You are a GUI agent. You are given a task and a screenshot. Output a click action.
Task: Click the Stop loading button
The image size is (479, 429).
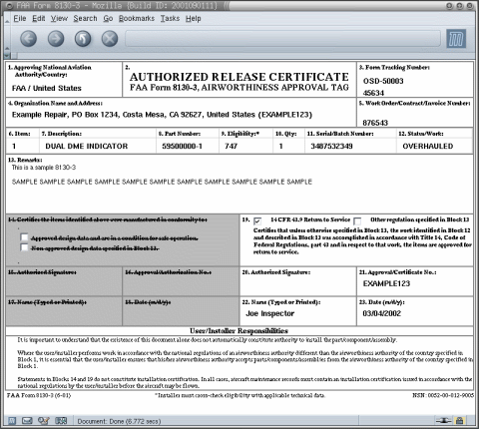(x=110, y=39)
